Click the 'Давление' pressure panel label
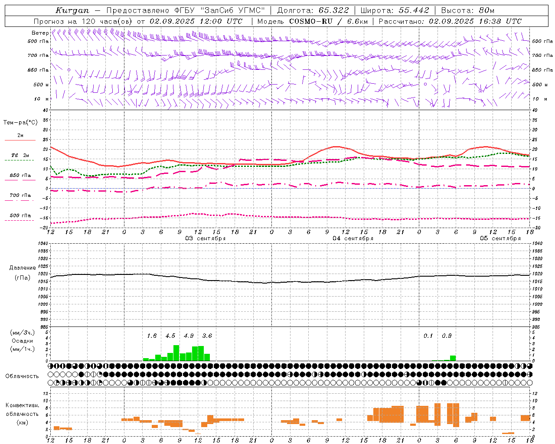This screenshot has height=444, width=555. tap(22, 268)
